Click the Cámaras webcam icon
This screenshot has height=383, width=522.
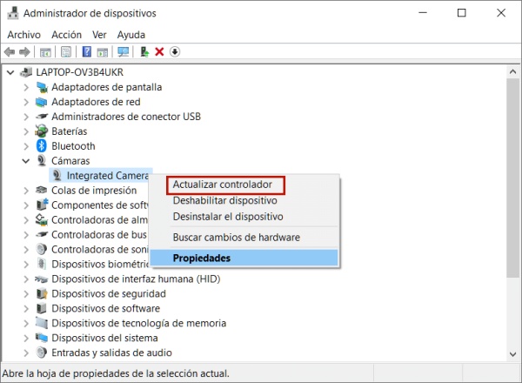(41, 160)
